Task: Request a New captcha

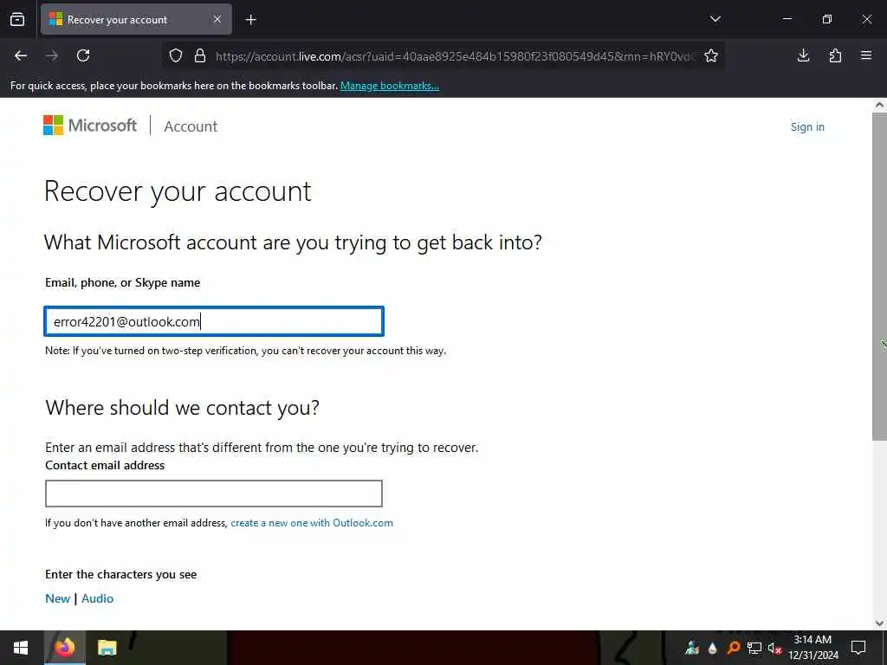Action: point(58,598)
